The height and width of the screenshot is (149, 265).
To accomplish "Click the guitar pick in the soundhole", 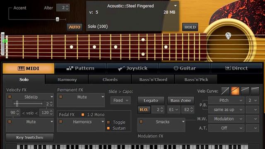I will 228,36.
